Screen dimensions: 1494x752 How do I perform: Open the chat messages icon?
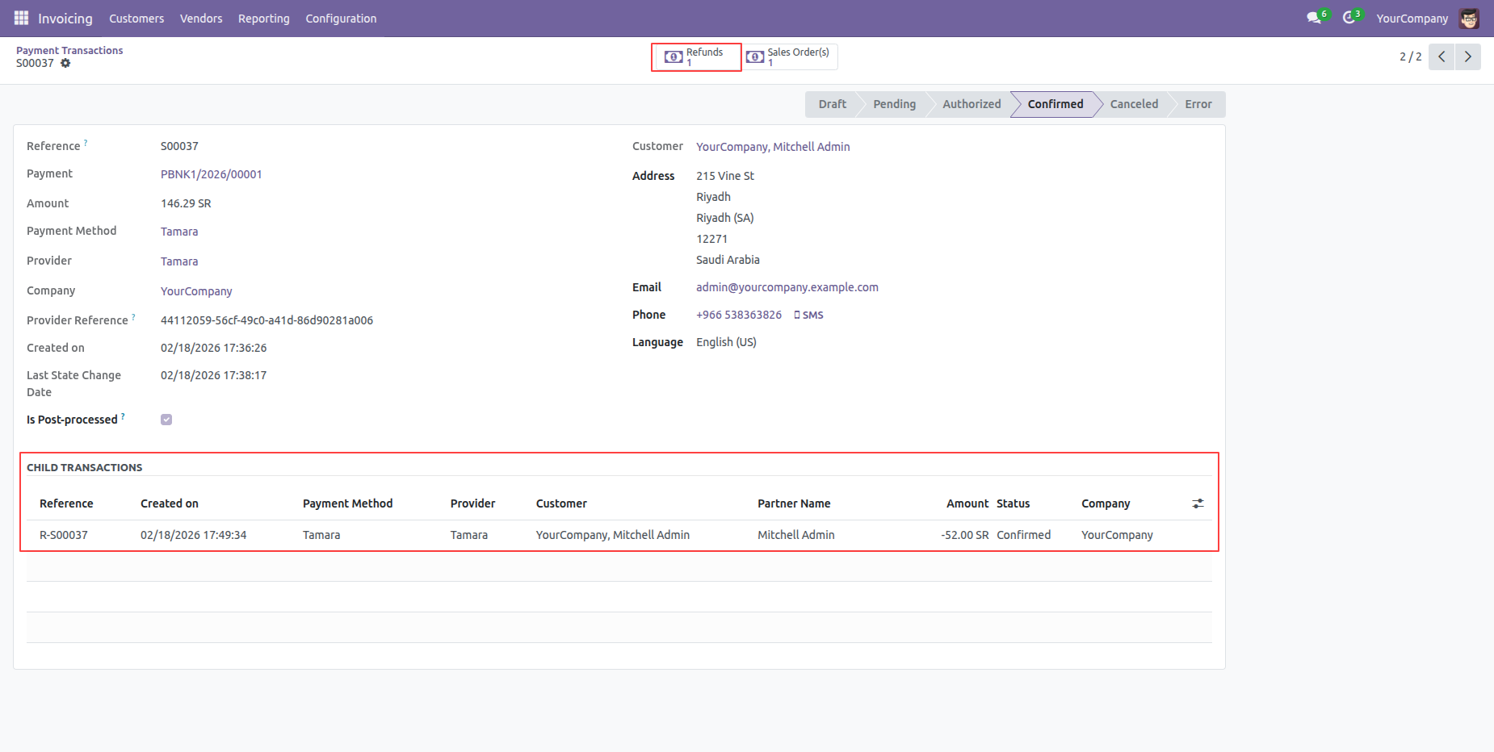point(1314,18)
